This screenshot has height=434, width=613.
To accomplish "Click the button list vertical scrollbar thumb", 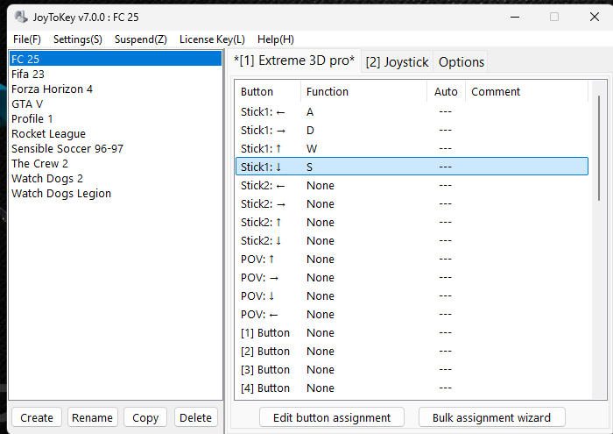I will (599, 148).
